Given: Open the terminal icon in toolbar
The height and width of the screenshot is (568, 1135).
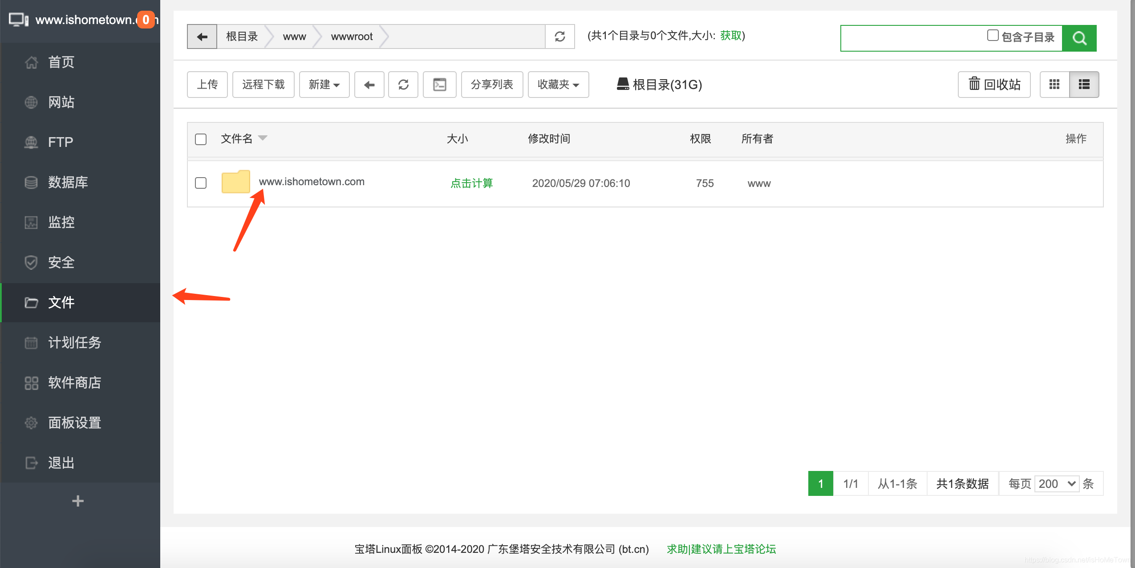Looking at the screenshot, I should pyautogui.click(x=439, y=85).
